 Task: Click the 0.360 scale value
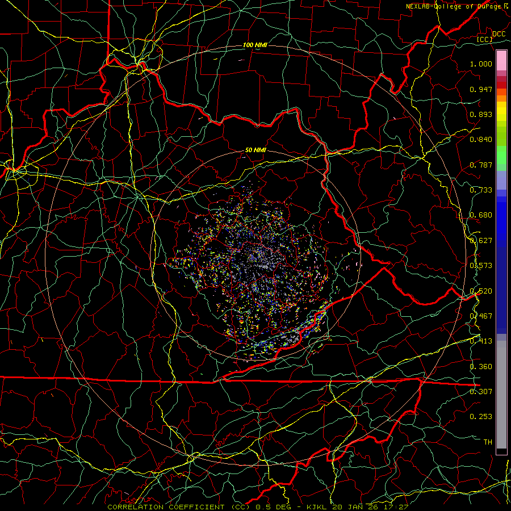[481, 367]
